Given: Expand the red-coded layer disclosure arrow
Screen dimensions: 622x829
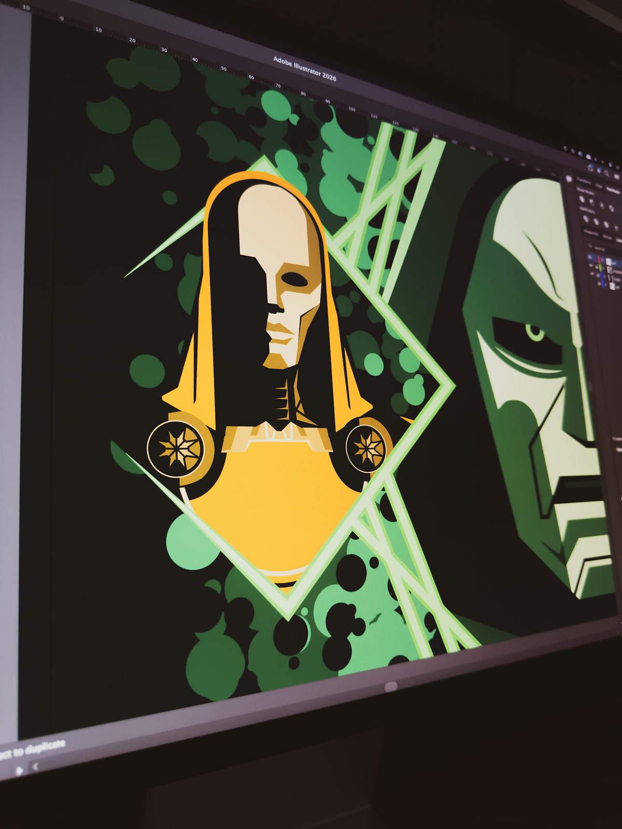Looking at the screenshot, I should coord(602,260).
